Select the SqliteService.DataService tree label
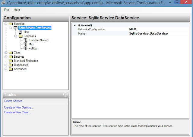 (35, 28)
